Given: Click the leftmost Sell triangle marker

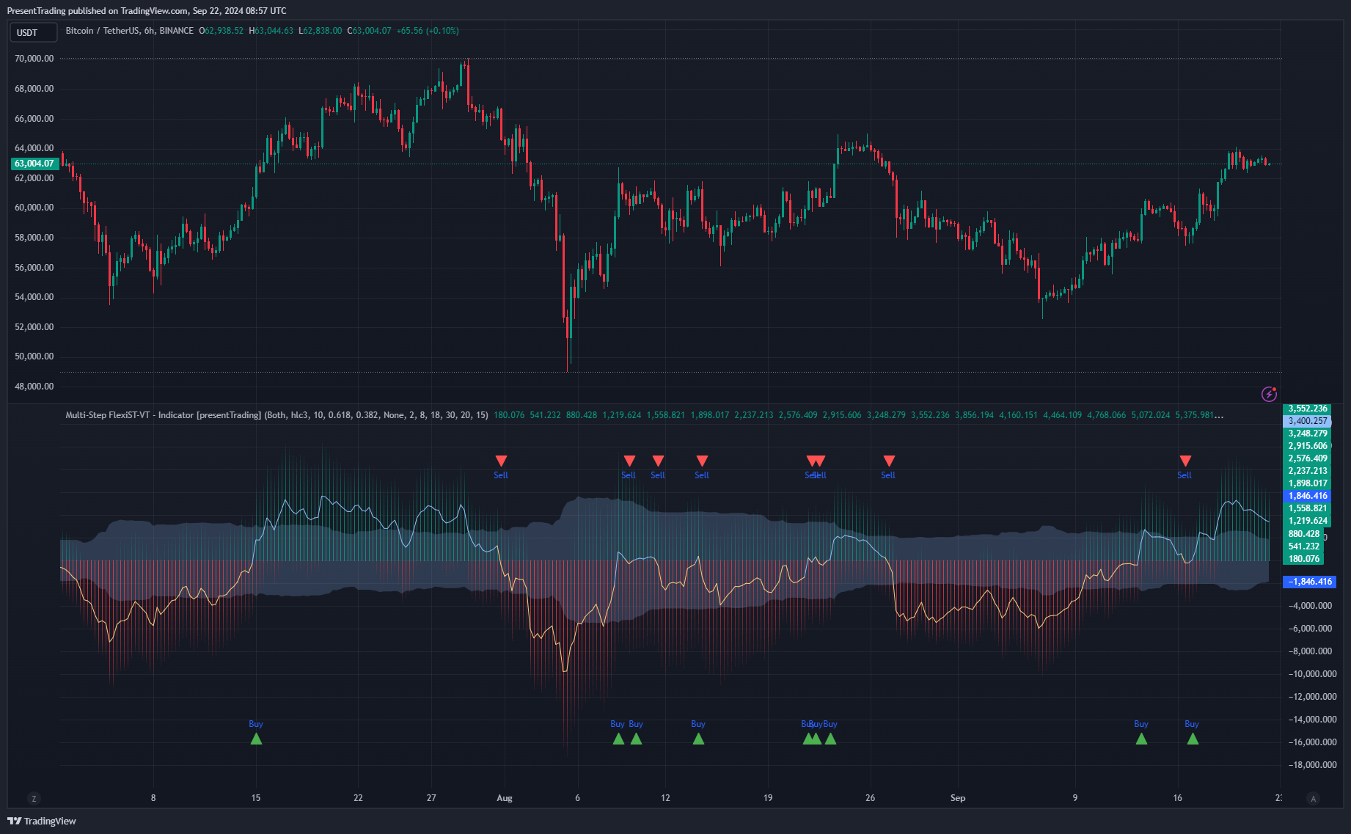Looking at the screenshot, I should pyautogui.click(x=501, y=461).
